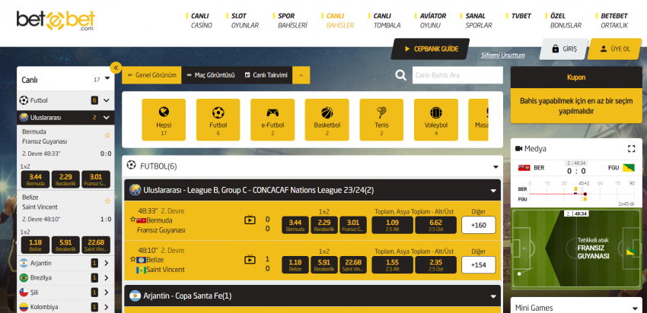
Task: Expand the Canlı dropdown in sidebar
Action: point(107,79)
